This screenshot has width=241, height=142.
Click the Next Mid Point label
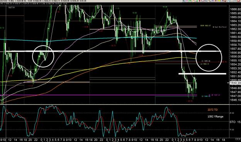point(220,27)
